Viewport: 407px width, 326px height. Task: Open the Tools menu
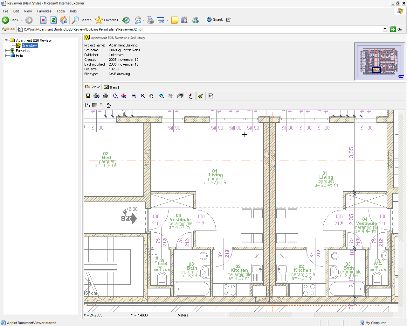point(60,11)
